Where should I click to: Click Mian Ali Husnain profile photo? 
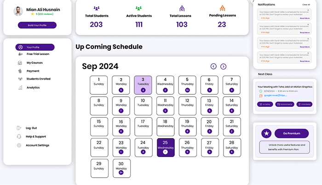pyautogui.click(x=18, y=11)
